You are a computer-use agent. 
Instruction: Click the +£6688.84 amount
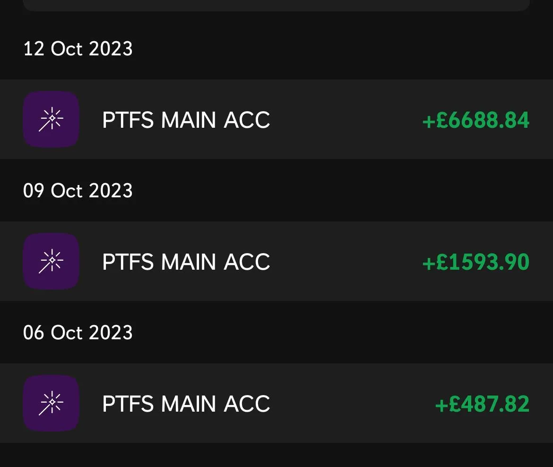[x=475, y=120]
